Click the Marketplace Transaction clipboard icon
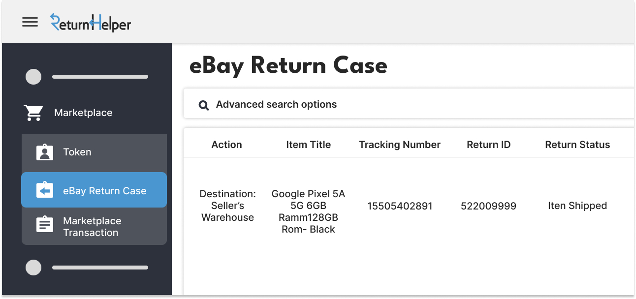This screenshot has height=299, width=636. [45, 225]
